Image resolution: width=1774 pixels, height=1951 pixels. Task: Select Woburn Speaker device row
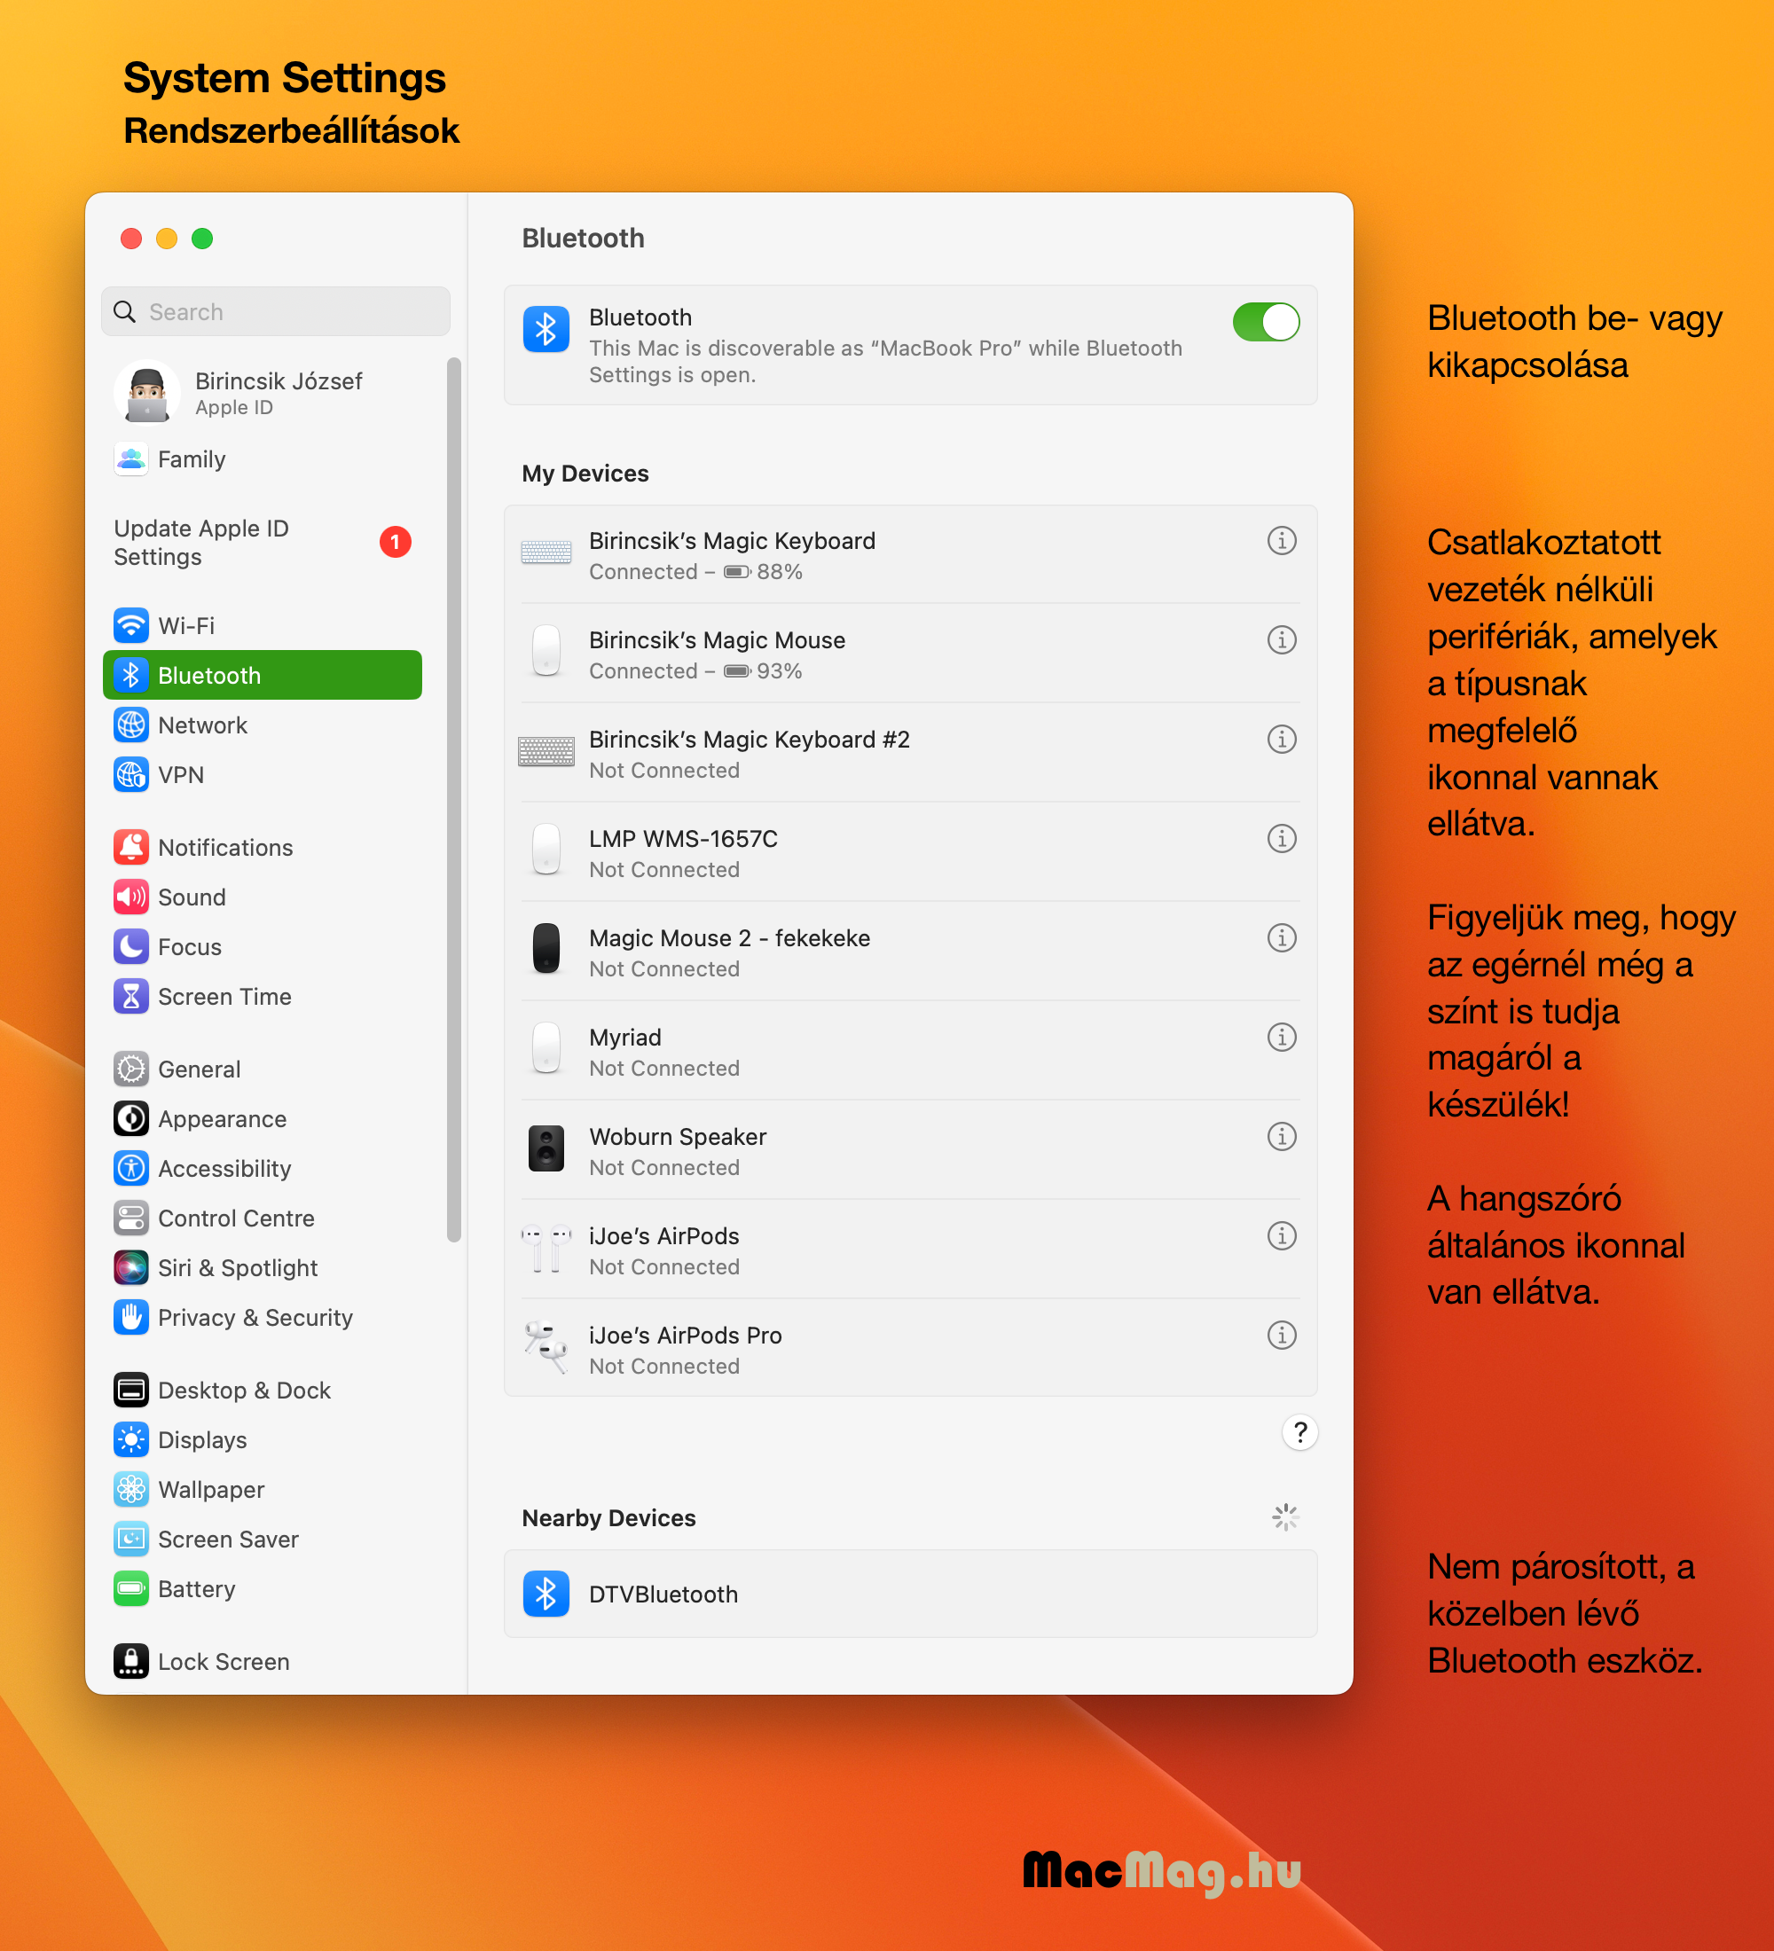point(910,1151)
